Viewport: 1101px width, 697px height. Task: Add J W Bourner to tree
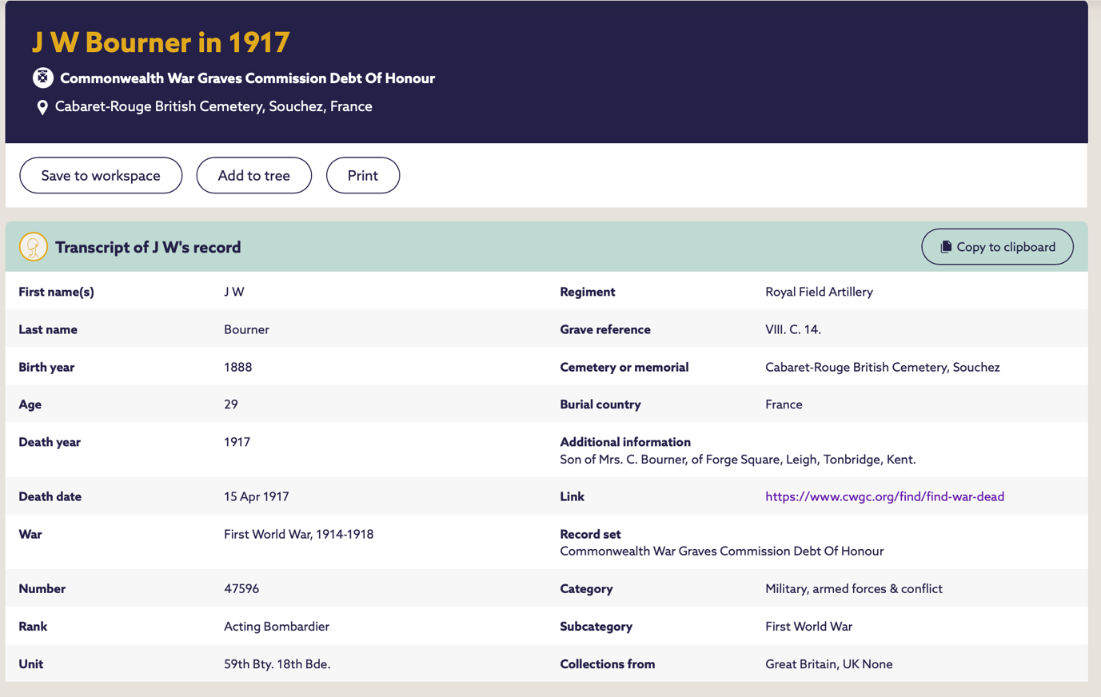tap(254, 175)
